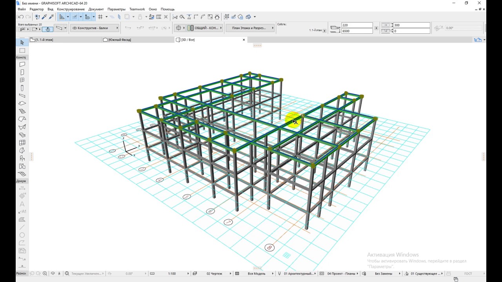This screenshot has height=282, width=502.
Task: Select the Door tool in toolbox
Action: (x=22, y=72)
